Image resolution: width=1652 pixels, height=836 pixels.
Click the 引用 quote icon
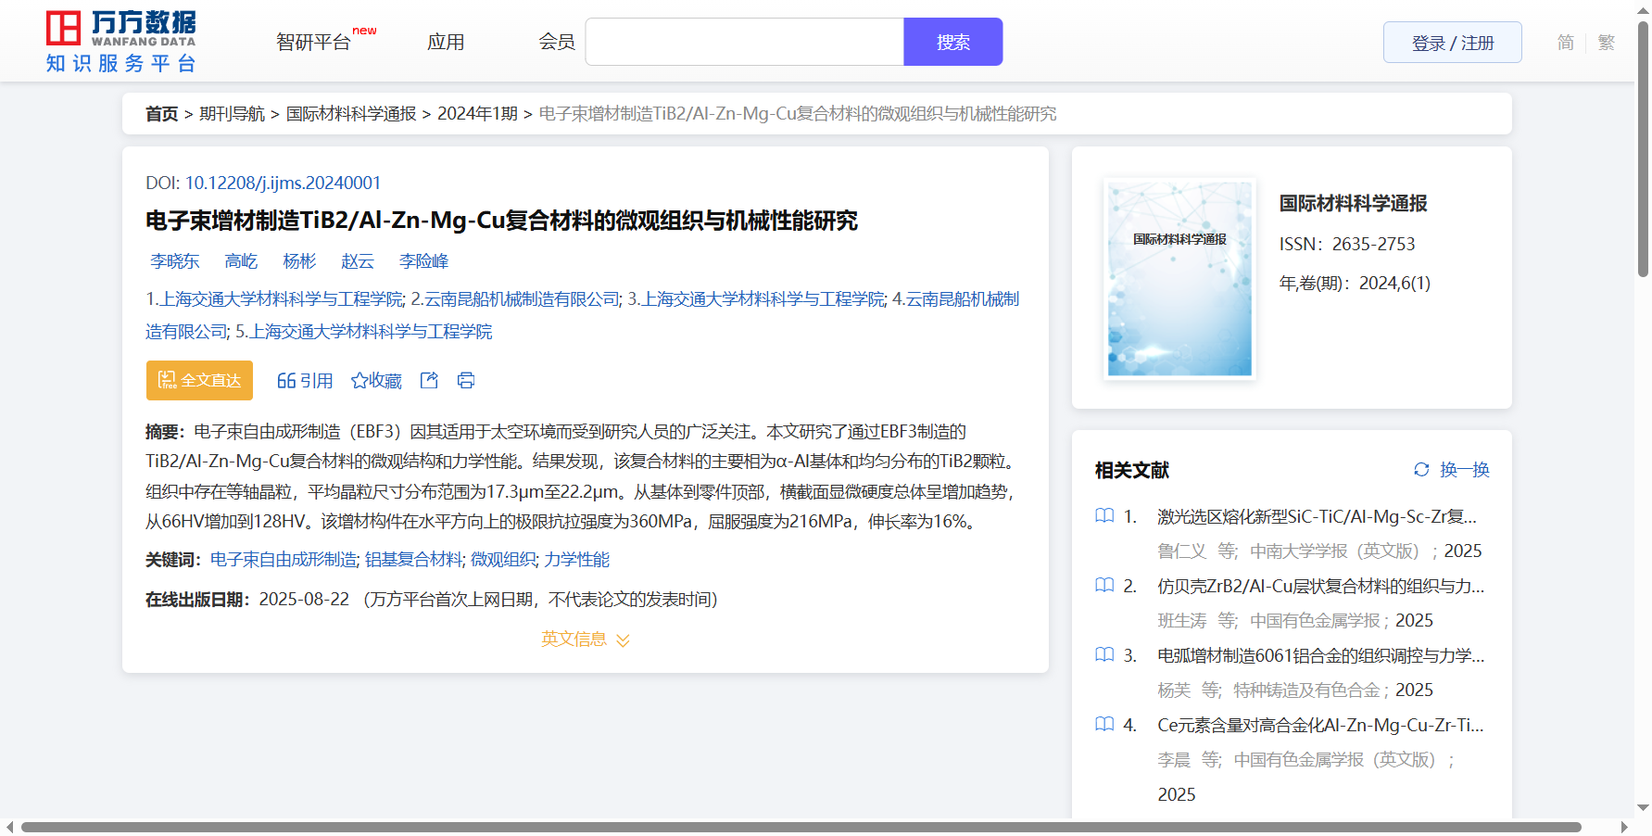tap(286, 380)
